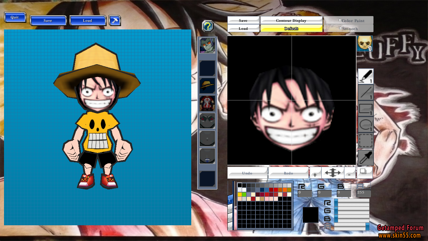
Task: Click the blue Load button above preview
Action: 88,20
